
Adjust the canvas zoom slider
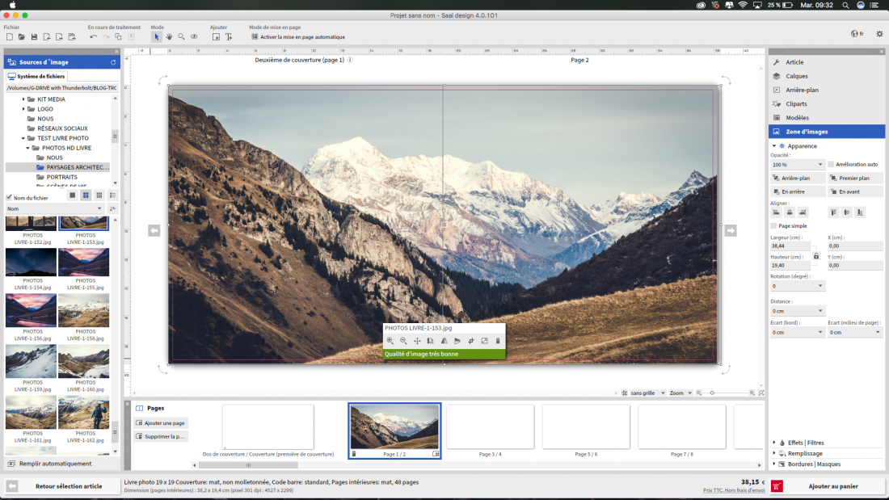tap(712, 393)
